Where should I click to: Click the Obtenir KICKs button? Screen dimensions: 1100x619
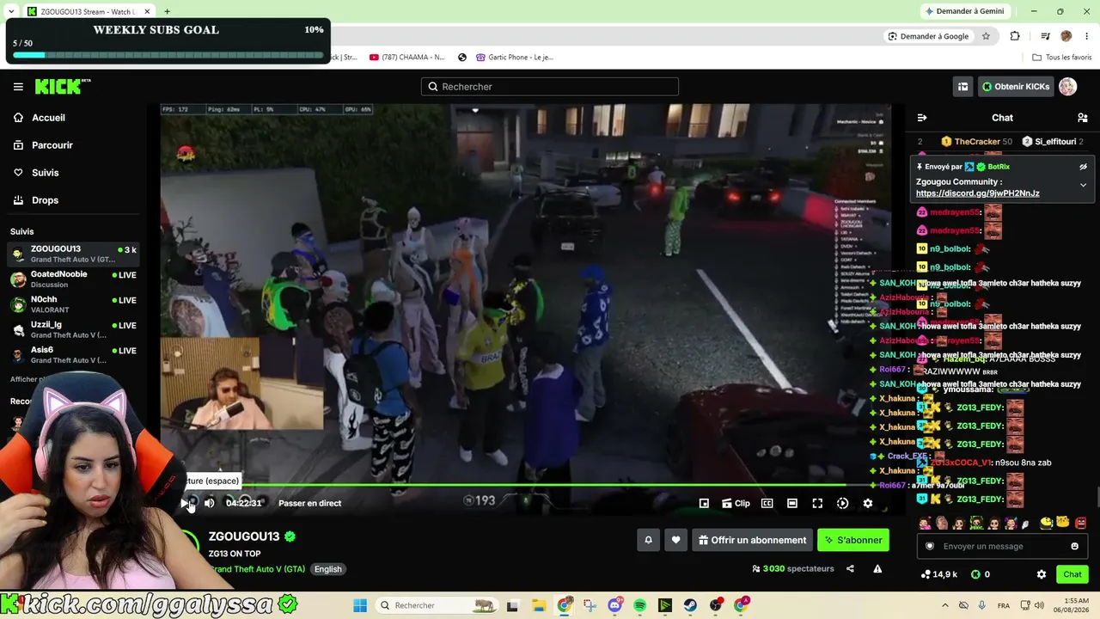[x=1016, y=87]
